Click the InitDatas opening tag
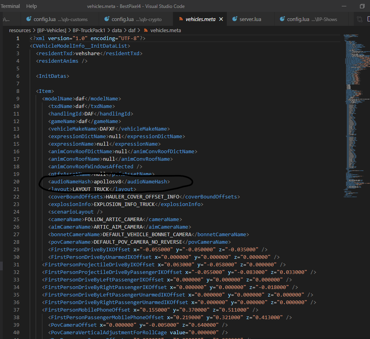This screenshot has height=339, width=370. (52, 76)
